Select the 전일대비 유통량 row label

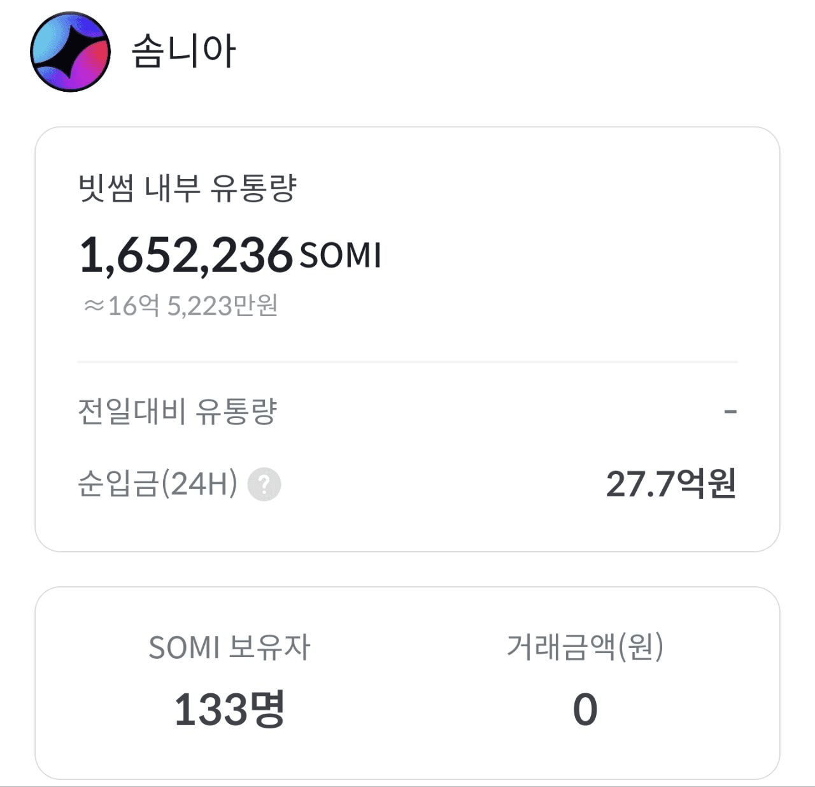(177, 412)
